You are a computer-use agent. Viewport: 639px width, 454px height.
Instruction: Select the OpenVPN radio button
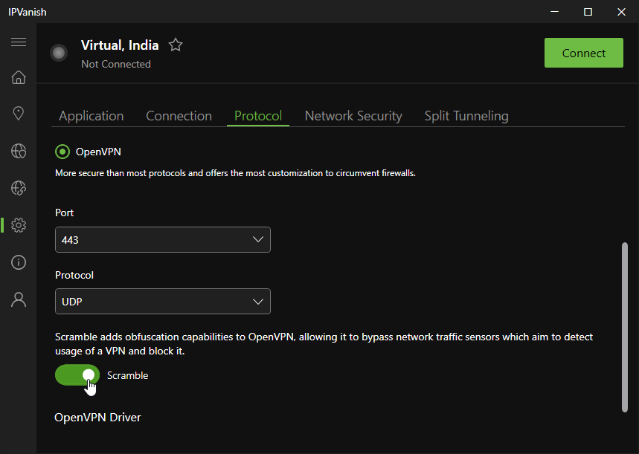[62, 152]
